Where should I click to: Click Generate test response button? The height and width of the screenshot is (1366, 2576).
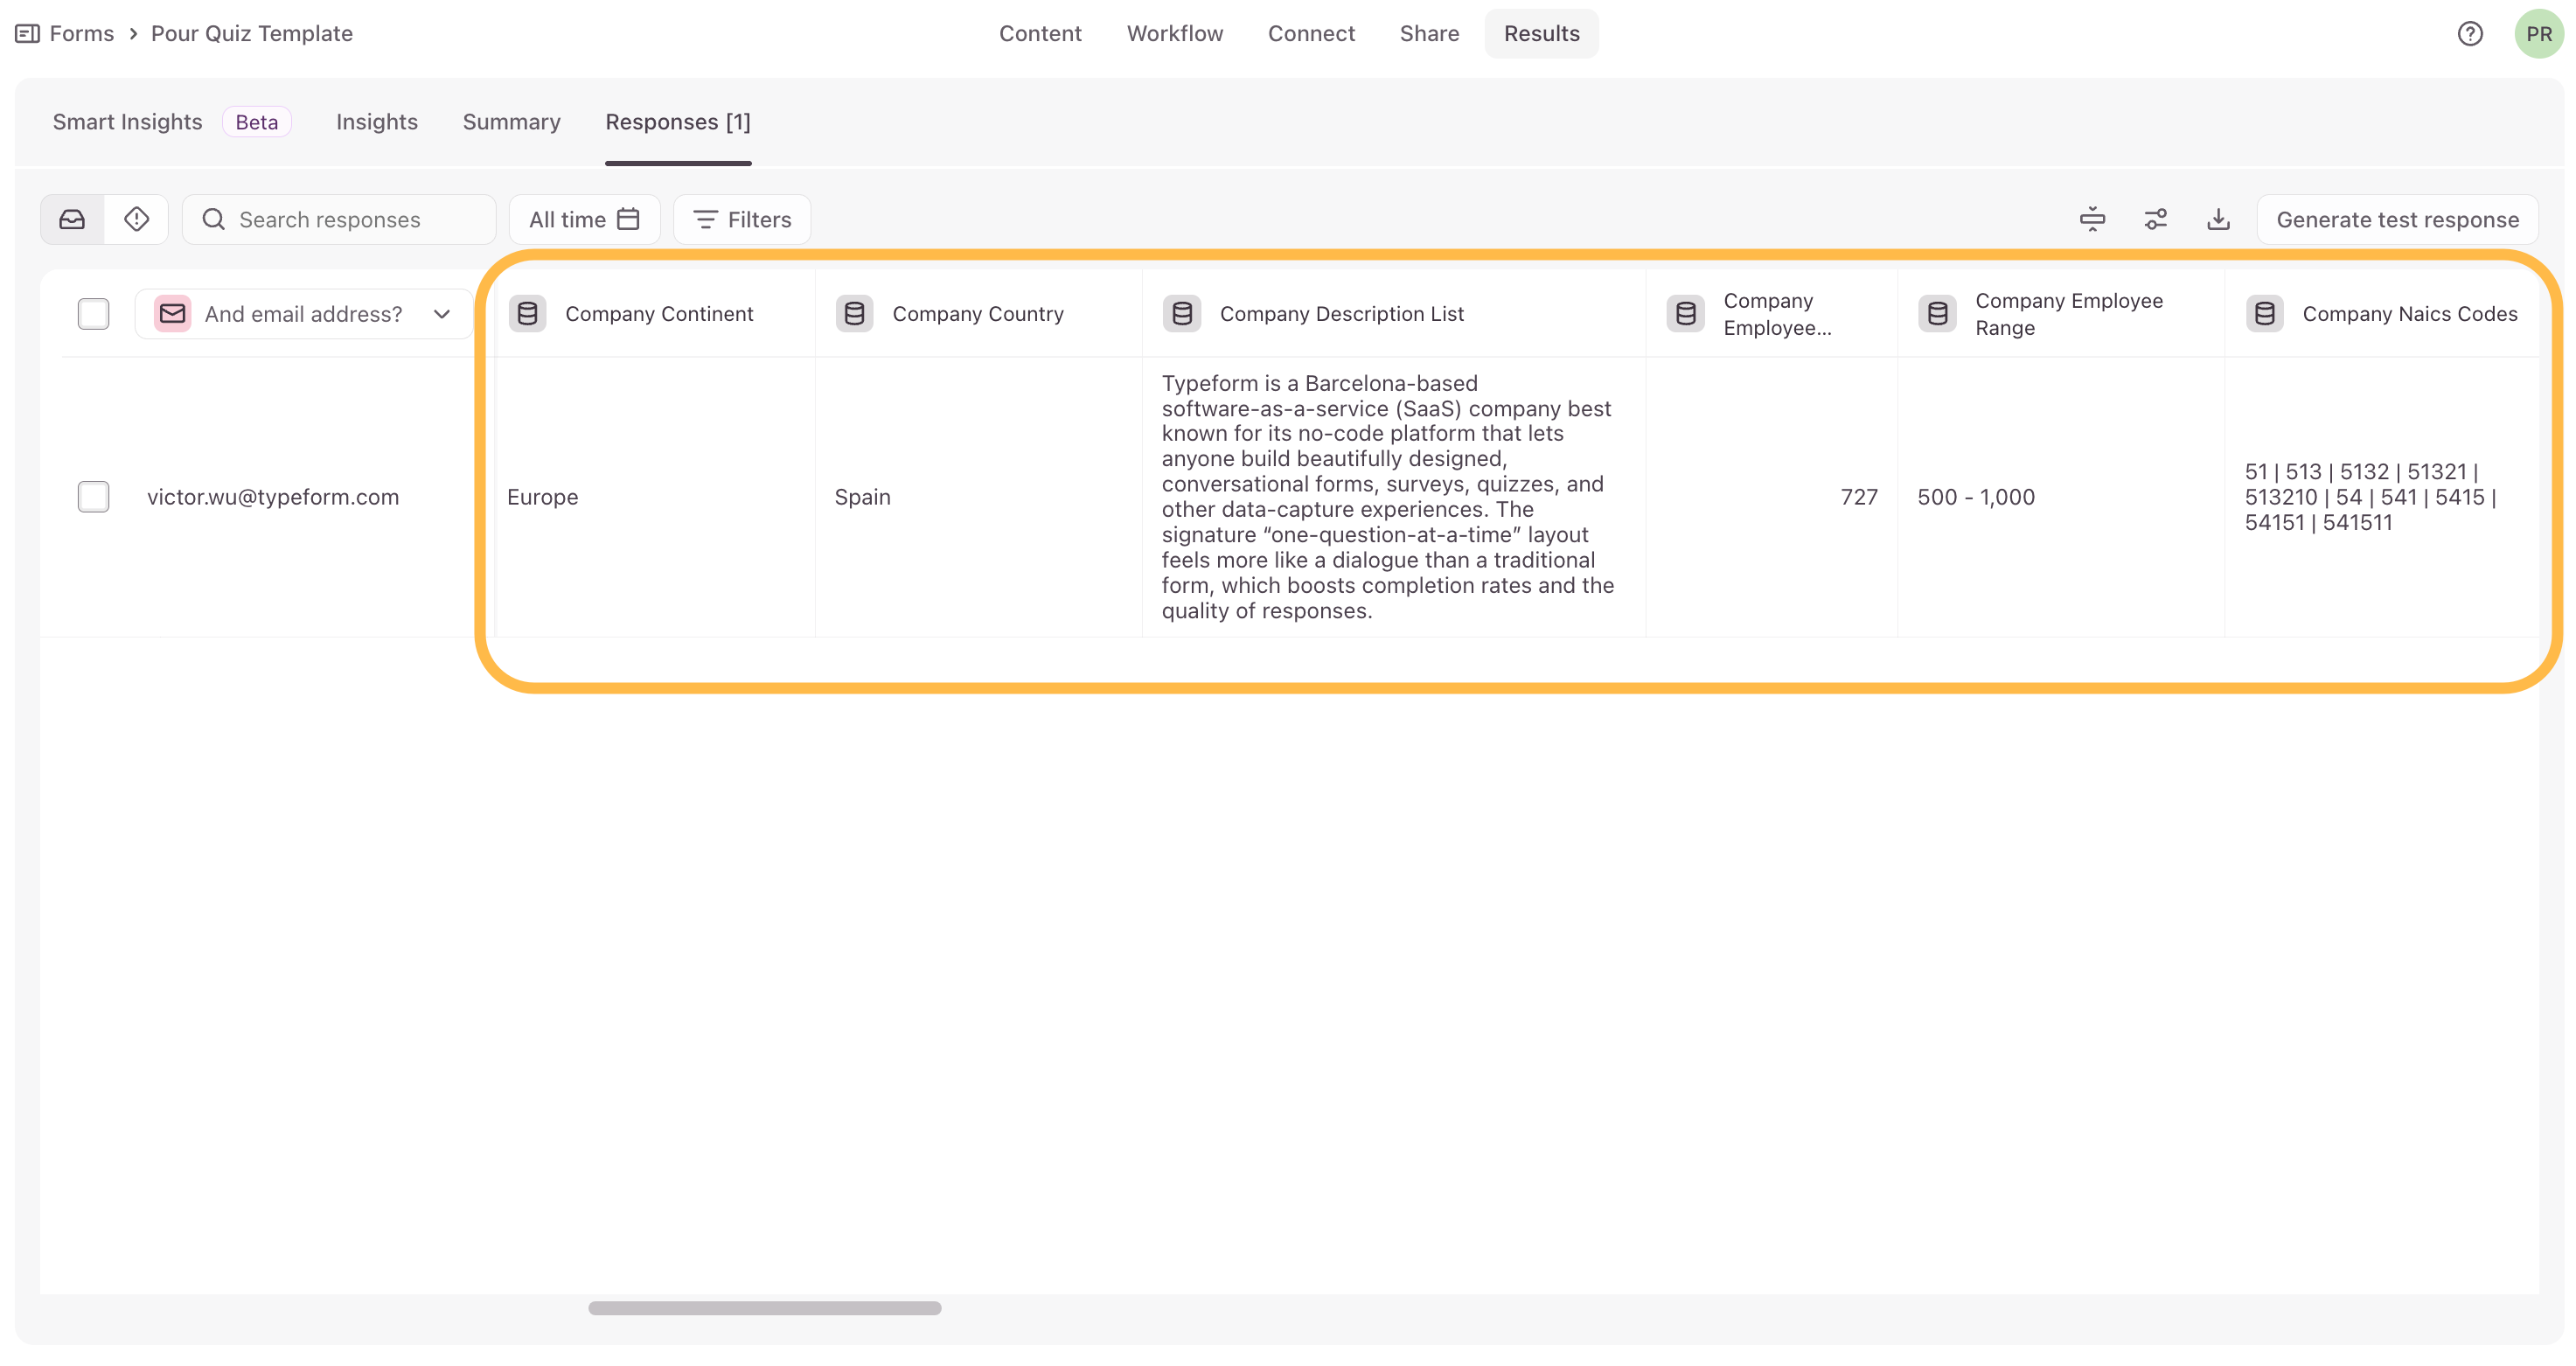point(2396,219)
